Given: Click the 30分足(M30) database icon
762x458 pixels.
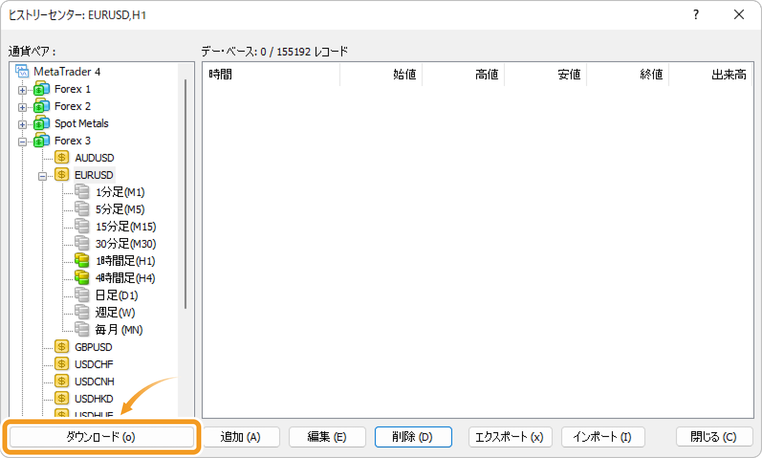Looking at the screenshot, I should (x=82, y=243).
